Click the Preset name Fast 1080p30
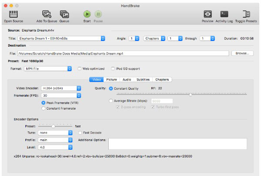 click(x=32, y=61)
